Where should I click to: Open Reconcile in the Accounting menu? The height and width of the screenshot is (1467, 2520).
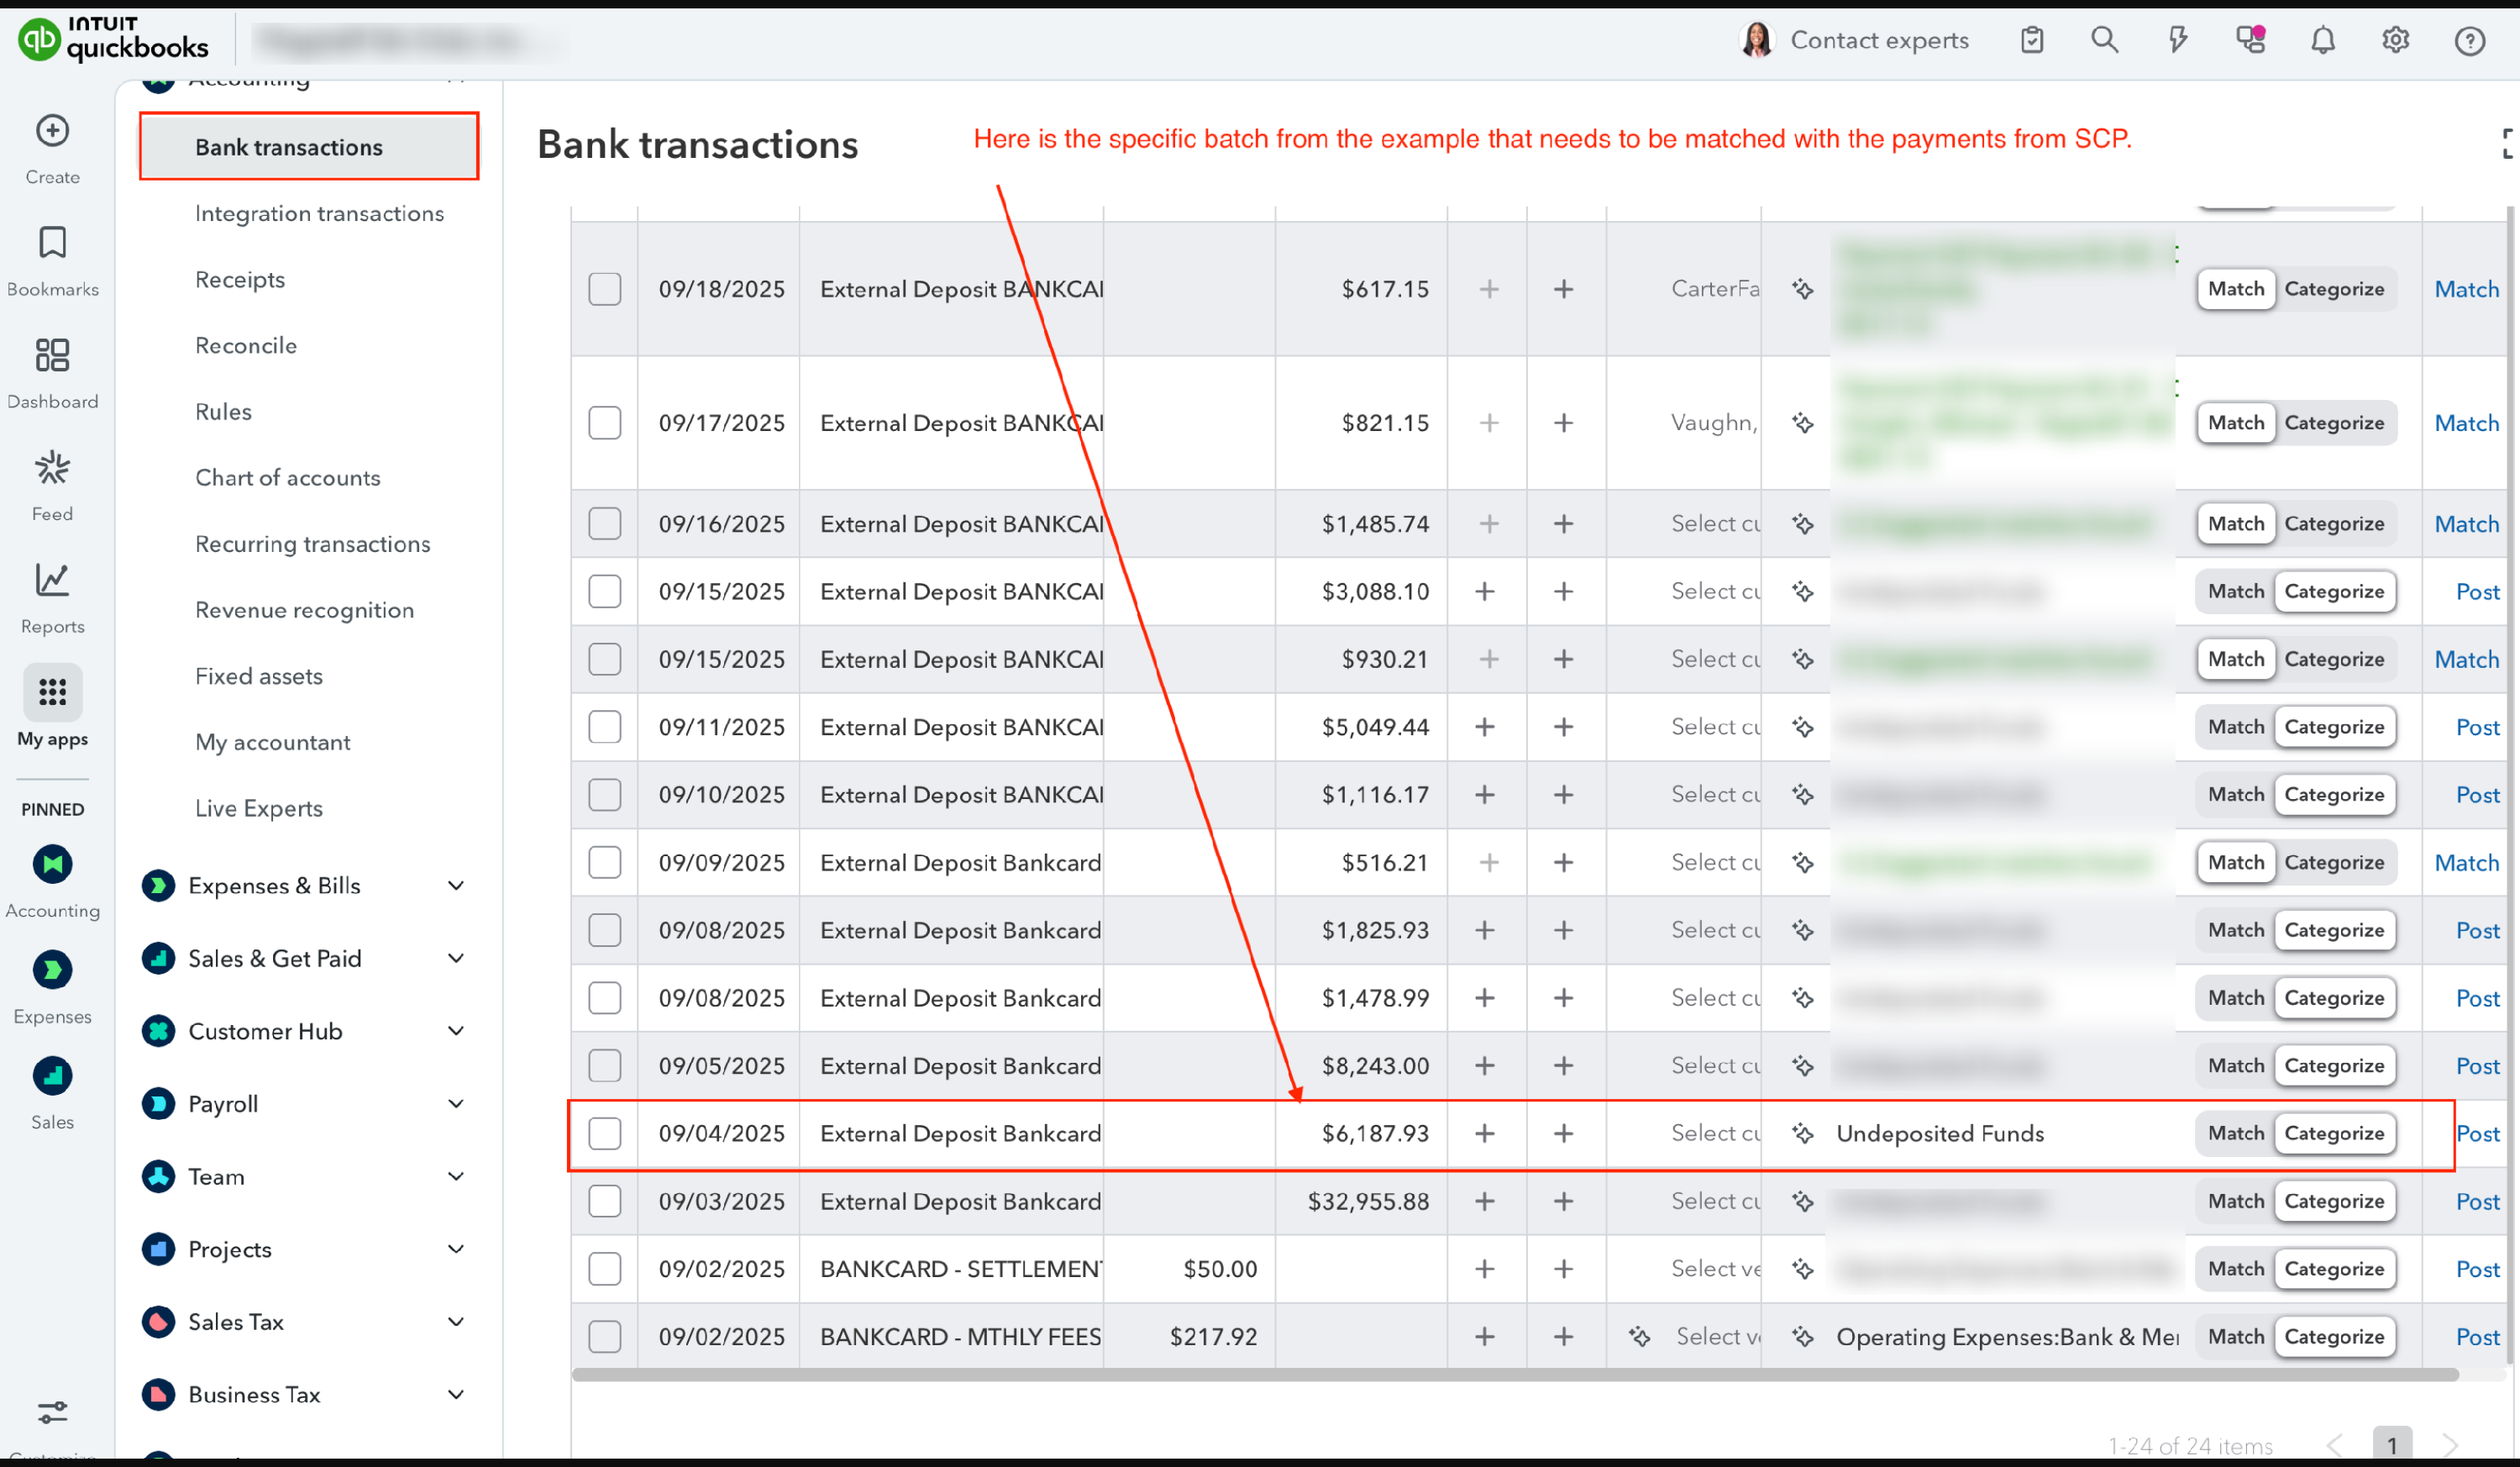(x=246, y=346)
